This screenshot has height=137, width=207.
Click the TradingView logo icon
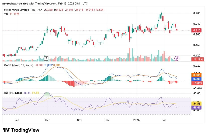pos(6,130)
